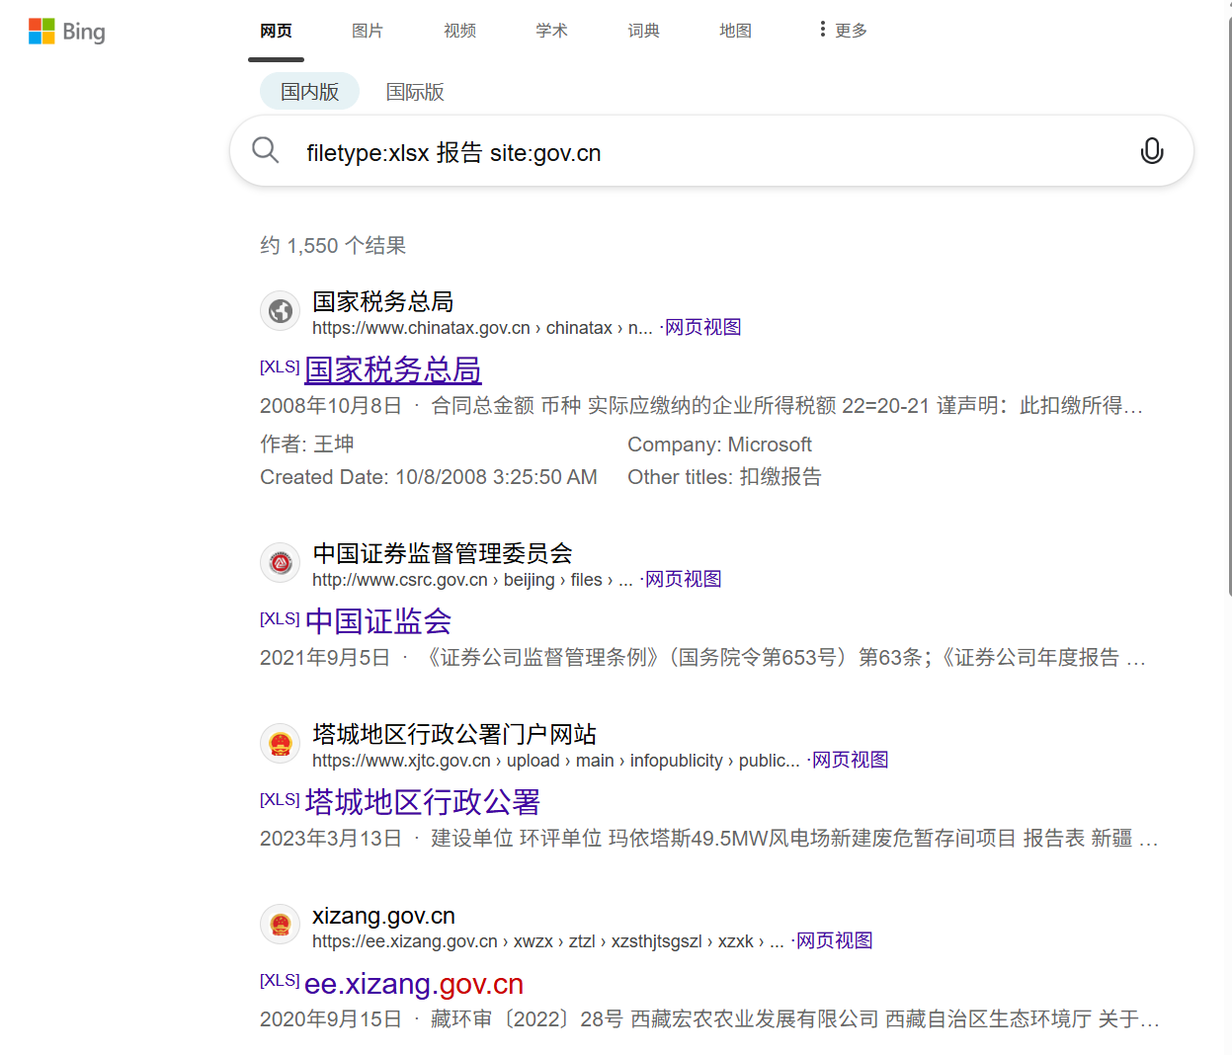Open the 视频 tab
The height and width of the screenshot is (1055, 1232).
tap(459, 31)
